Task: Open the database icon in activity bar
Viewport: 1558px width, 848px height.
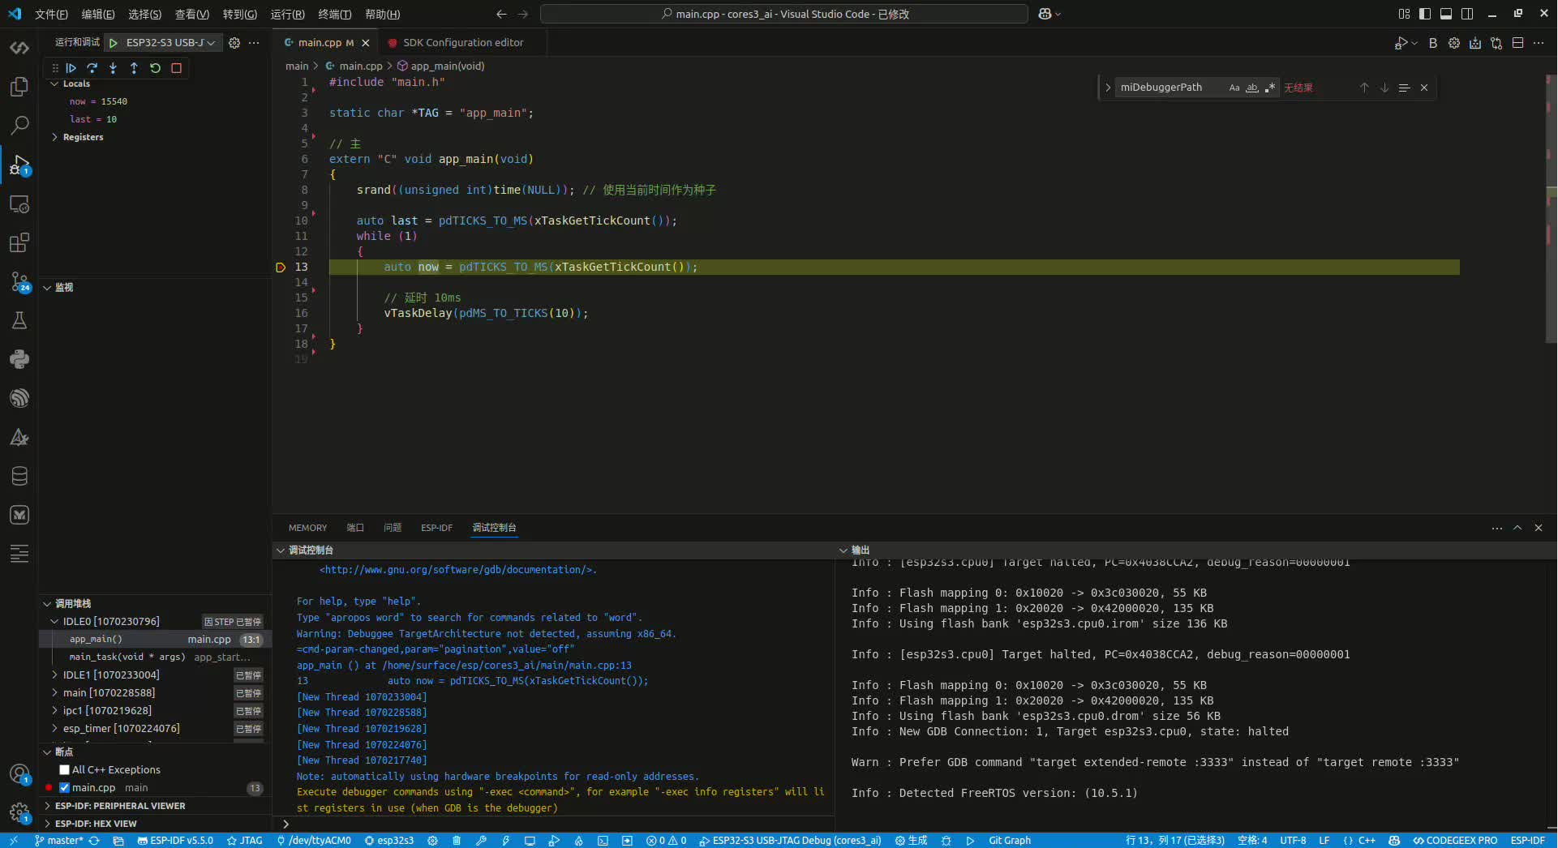Action: pos(19,476)
